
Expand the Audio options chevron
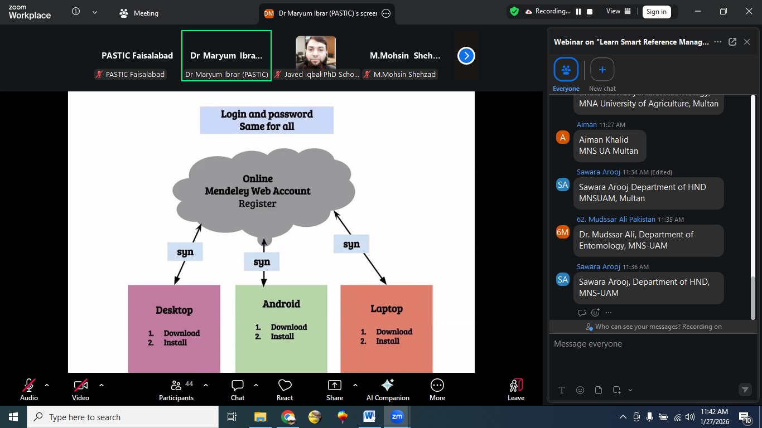tap(47, 385)
